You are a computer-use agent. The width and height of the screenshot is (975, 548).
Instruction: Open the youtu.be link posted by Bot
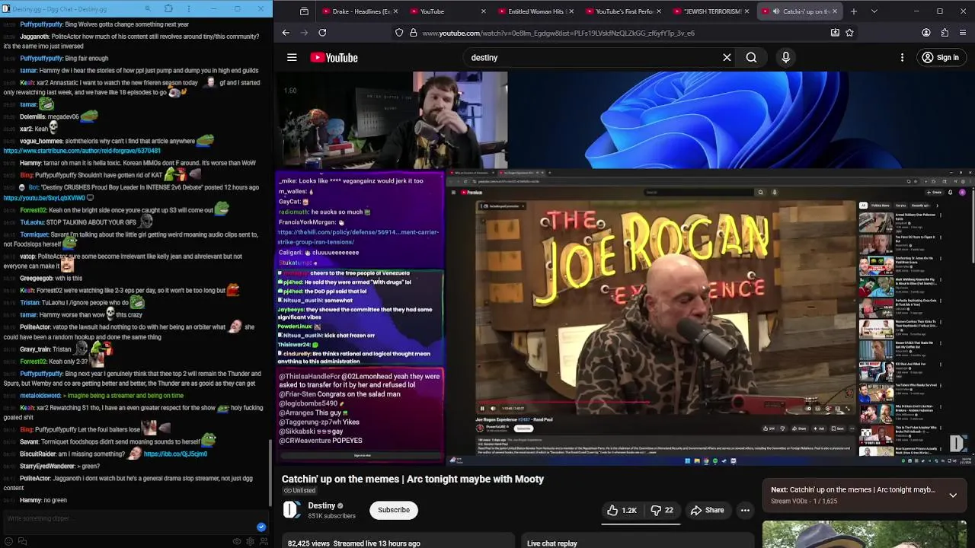click(x=44, y=198)
